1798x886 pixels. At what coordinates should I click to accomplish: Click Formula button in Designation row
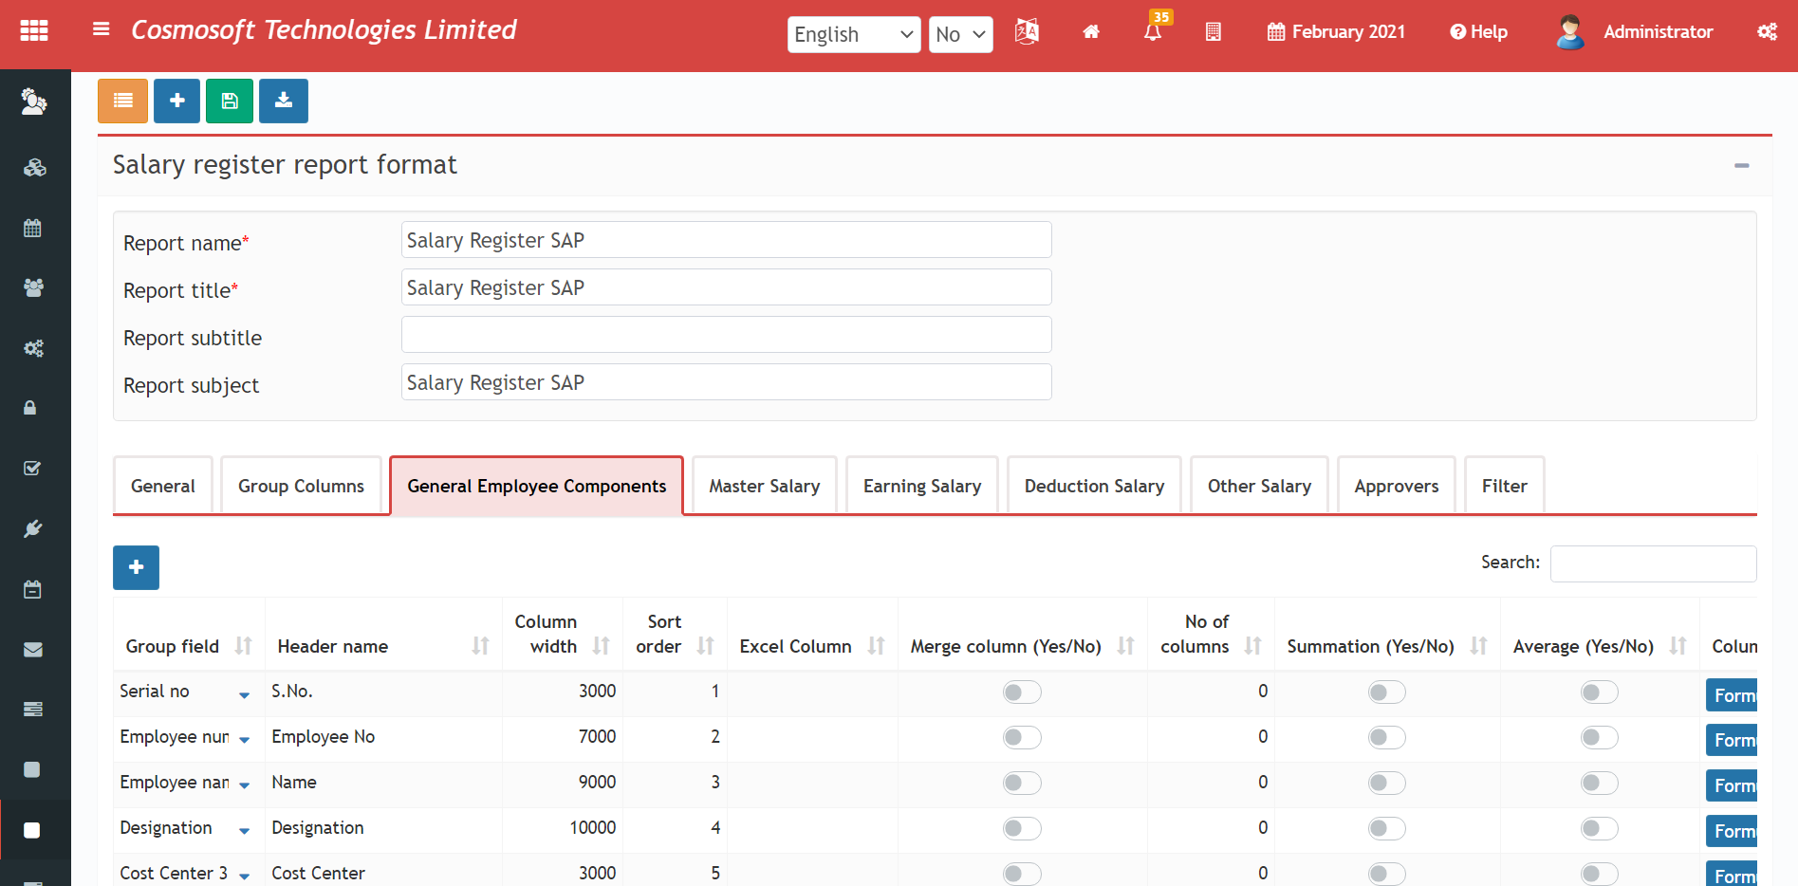(x=1731, y=831)
